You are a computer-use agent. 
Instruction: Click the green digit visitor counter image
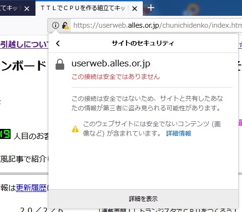click(5, 134)
